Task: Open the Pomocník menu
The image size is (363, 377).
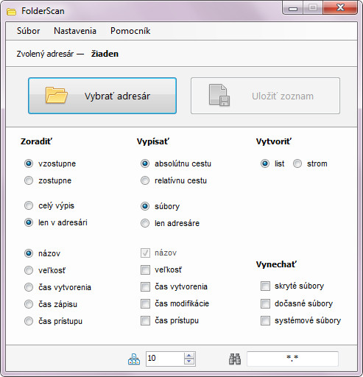Action: [x=130, y=31]
